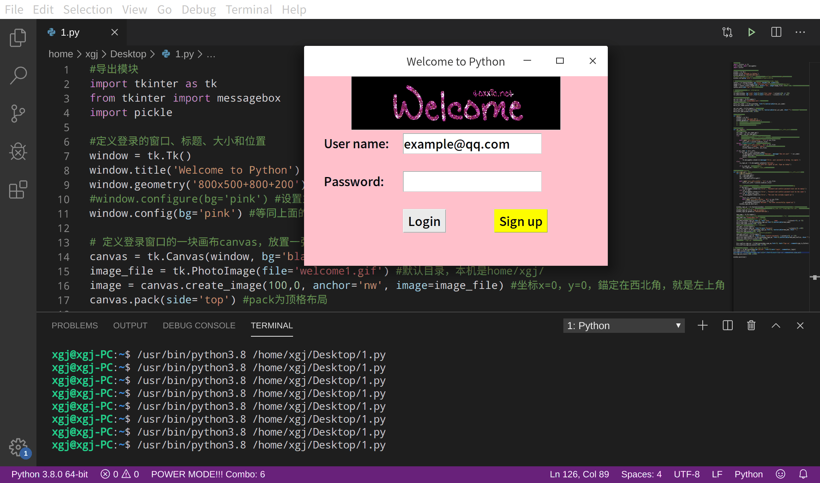This screenshot has height=483, width=820.
Task: Open the Debug view icon
Action: pos(18,152)
